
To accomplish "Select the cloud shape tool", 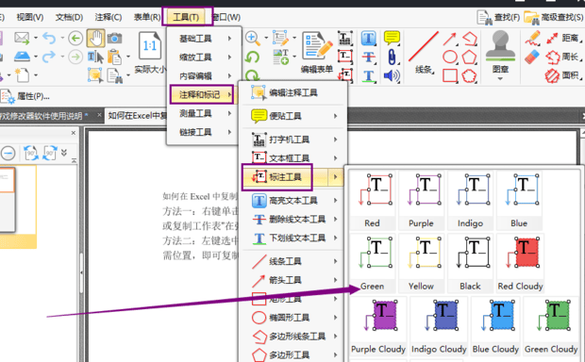I will pyautogui.click(x=469, y=75).
